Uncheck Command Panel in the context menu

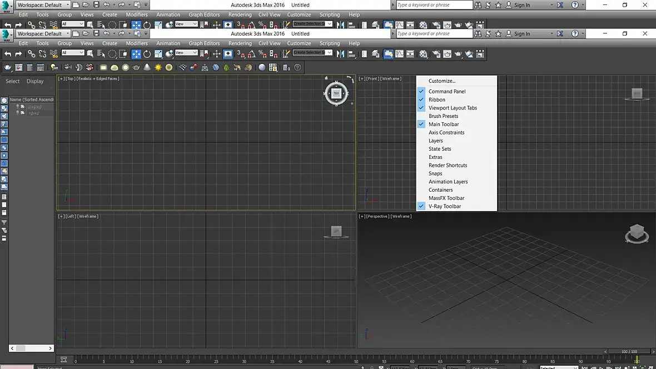click(x=447, y=92)
